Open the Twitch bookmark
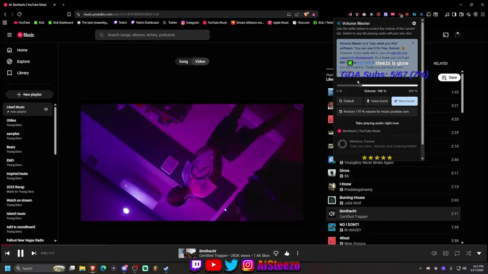Image resolution: width=488 pixels, height=274 pixels. (x=120, y=22)
